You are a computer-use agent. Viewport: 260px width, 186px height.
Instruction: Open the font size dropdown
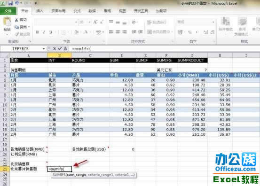click(x=89, y=22)
